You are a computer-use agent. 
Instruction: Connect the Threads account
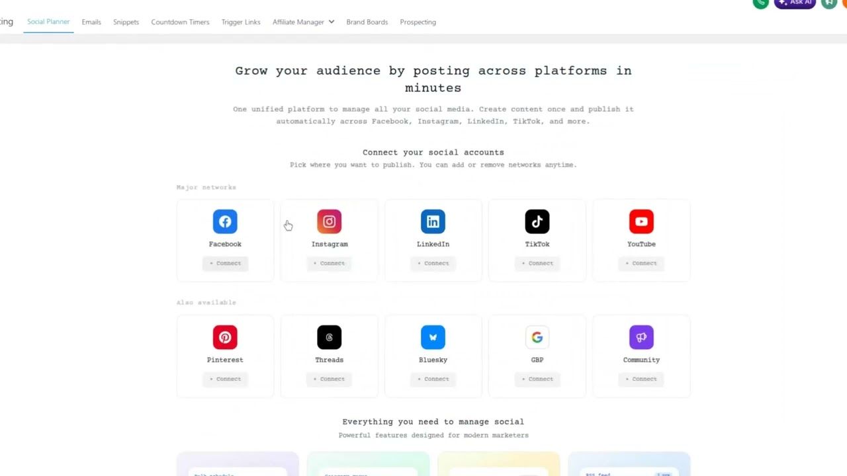pos(329,379)
